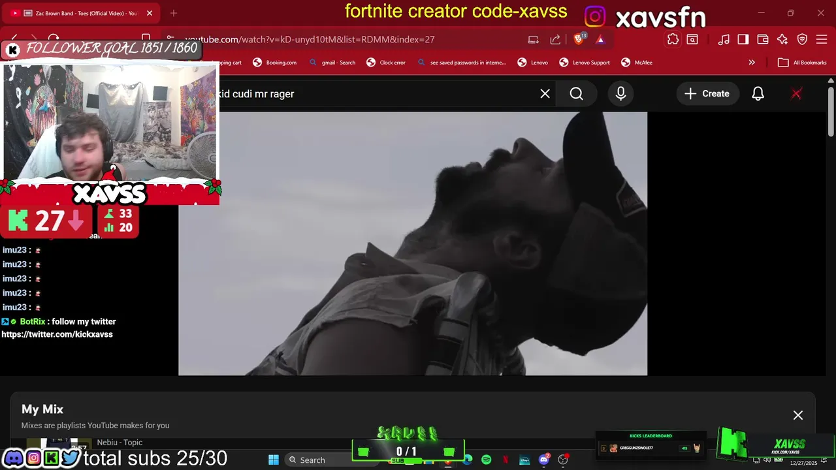The image size is (836, 470).
Task: Open the Clock error bookmark
Action: pos(386,63)
